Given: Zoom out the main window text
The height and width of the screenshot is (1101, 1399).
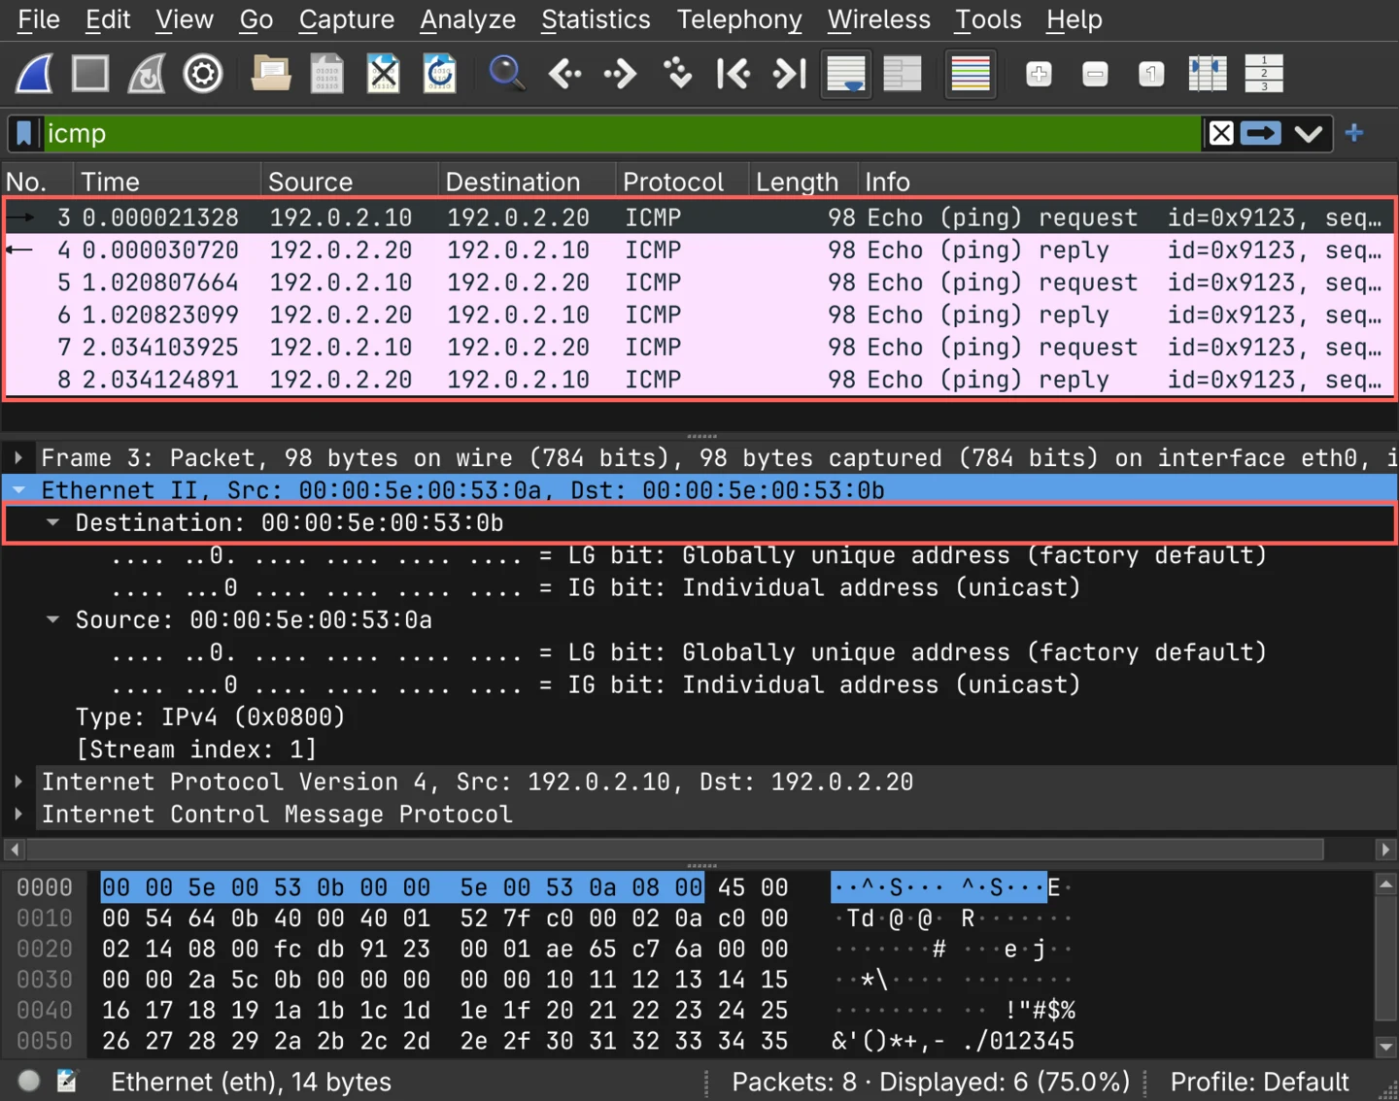Looking at the screenshot, I should point(1095,74).
